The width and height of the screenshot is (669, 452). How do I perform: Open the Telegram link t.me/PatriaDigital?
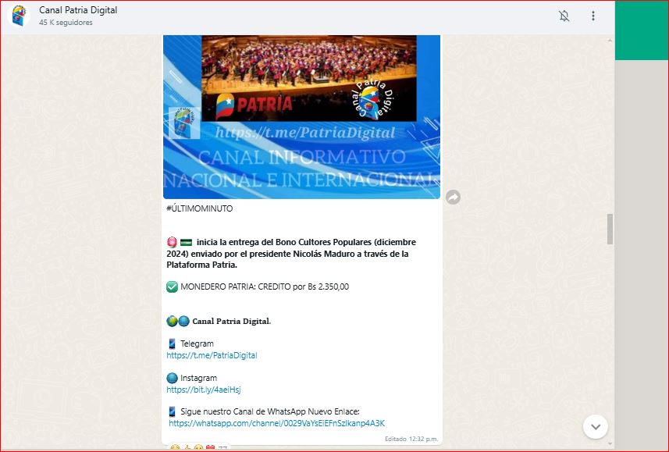point(212,355)
